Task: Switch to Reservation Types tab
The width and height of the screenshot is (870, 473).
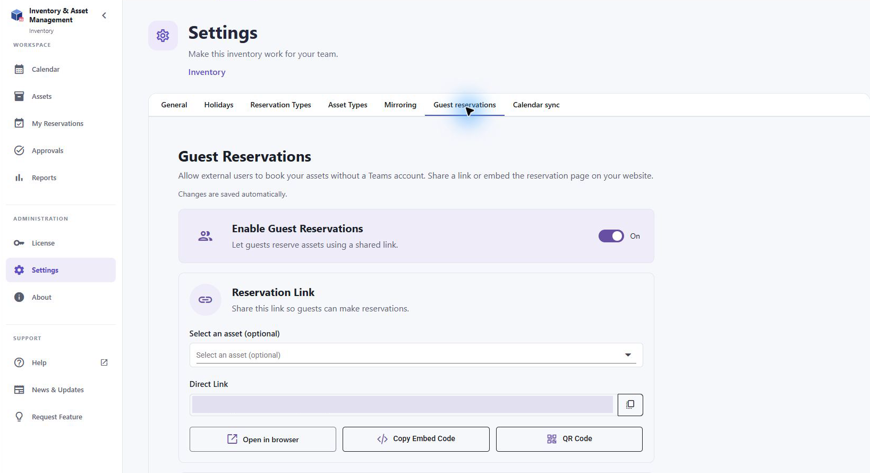Action: pos(281,105)
